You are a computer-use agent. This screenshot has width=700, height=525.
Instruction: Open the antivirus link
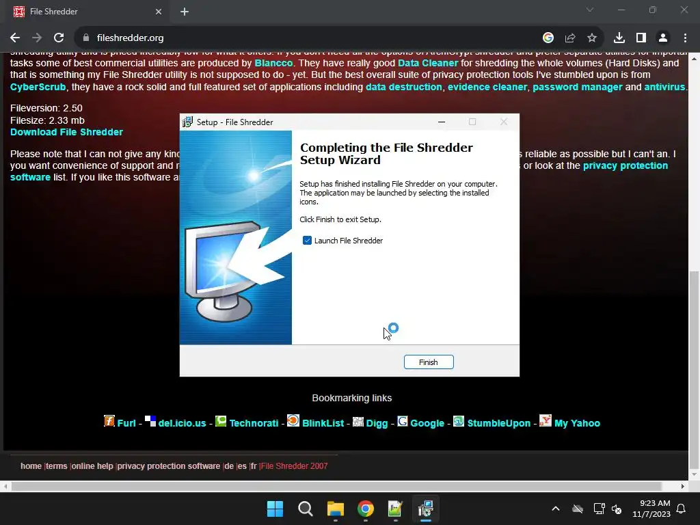[664, 87]
